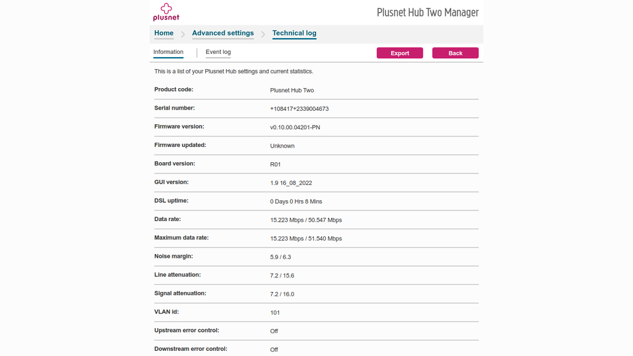The height and width of the screenshot is (356, 633).
Task: Click the firmware version value v0.10.00.04201-PN
Action: click(295, 127)
